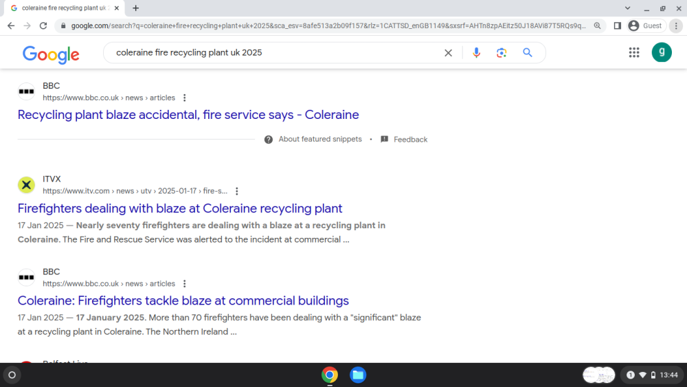This screenshot has height=387, width=687.
Task: Click the ITVX favicon
Action: point(26,185)
